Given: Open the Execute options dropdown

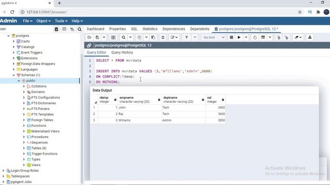Looking at the screenshot, I should click(x=246, y=38).
